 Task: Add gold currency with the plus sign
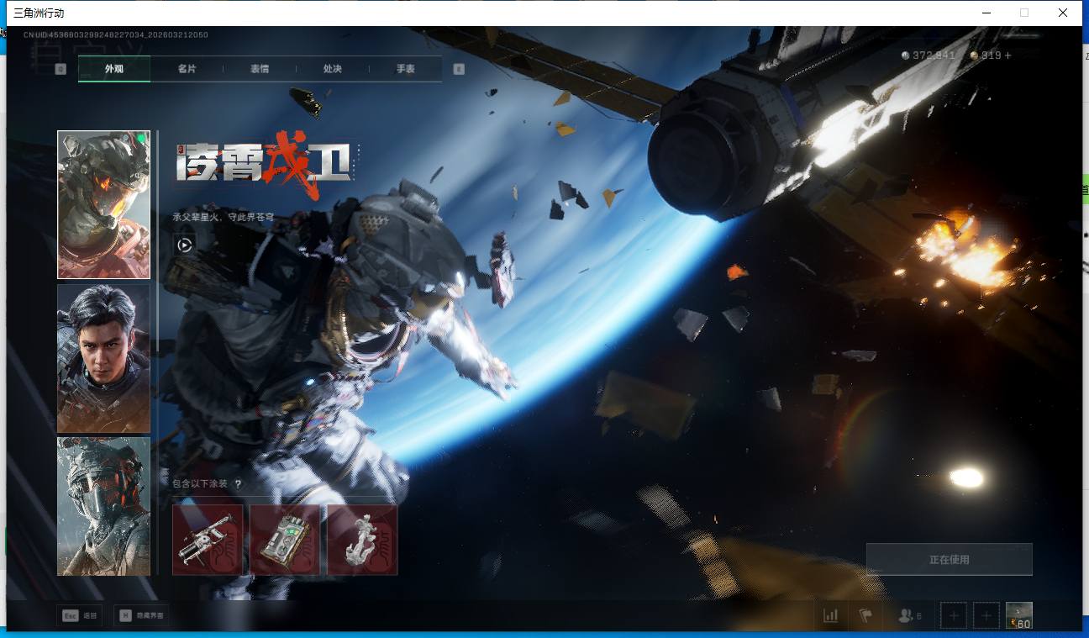coord(1008,55)
